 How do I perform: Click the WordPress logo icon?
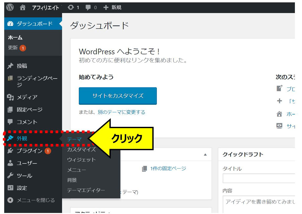(10, 8)
